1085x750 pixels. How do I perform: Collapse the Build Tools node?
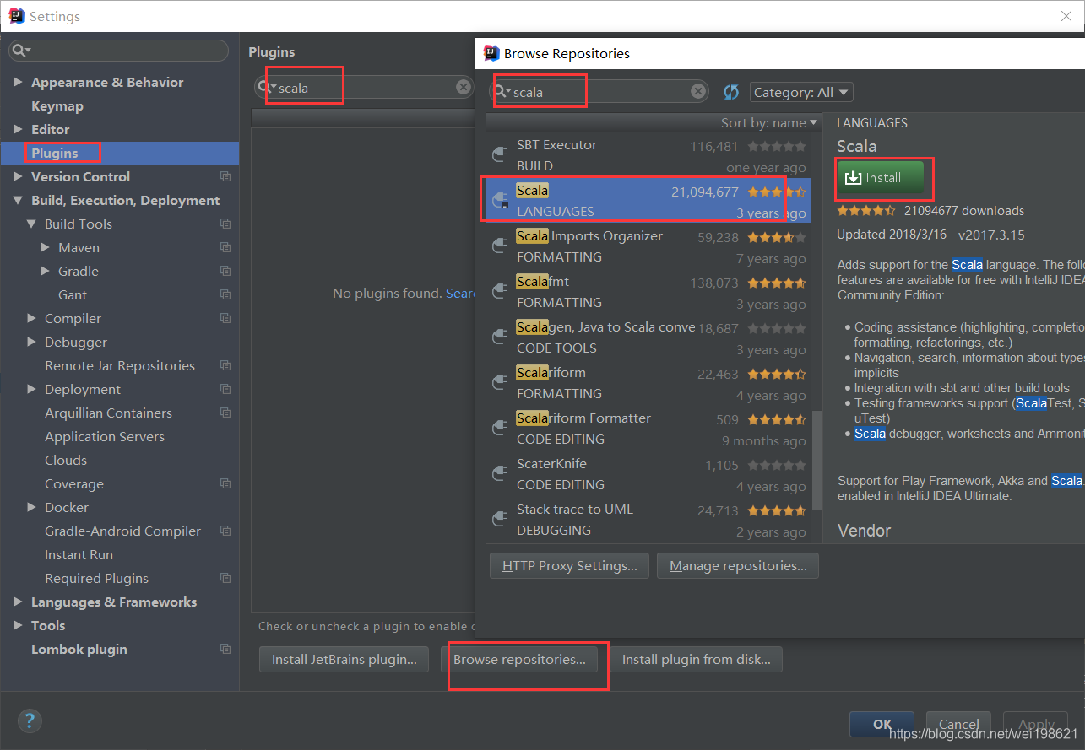point(31,224)
